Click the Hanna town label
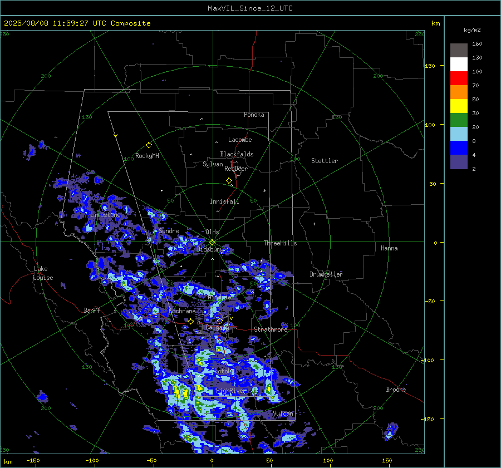The image size is (501, 468). (x=389, y=248)
